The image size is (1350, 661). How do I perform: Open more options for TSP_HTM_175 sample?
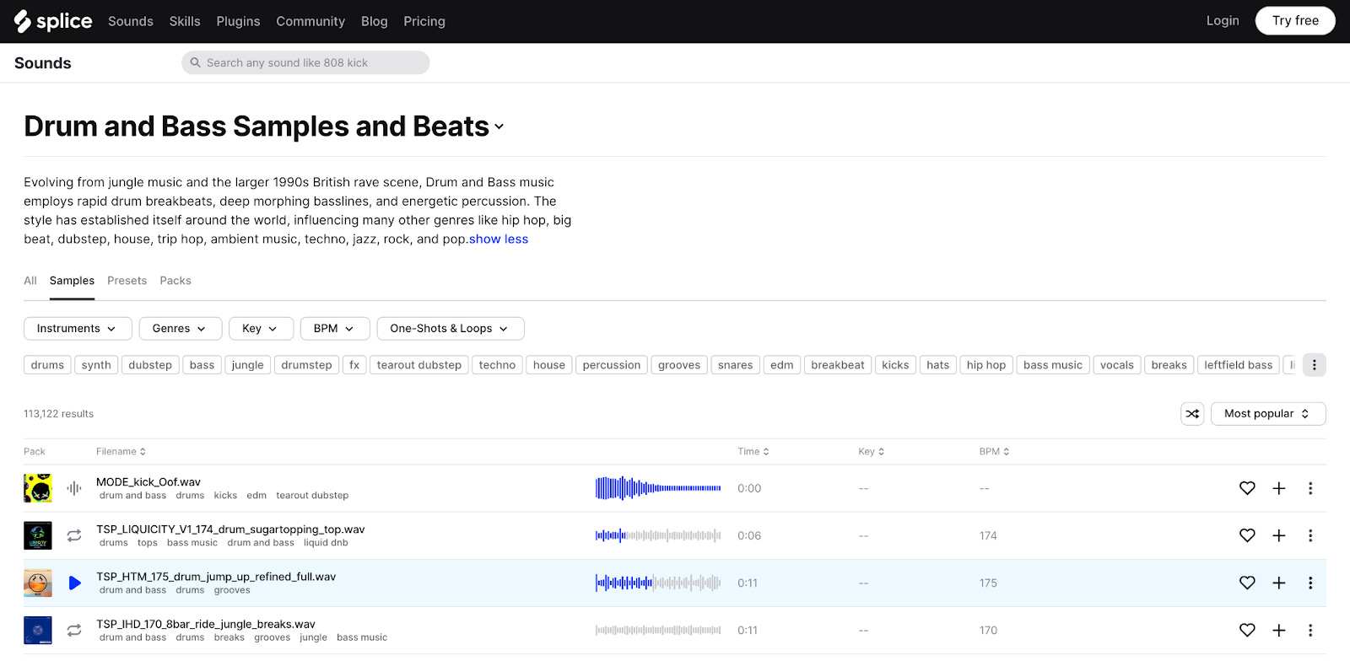(1310, 583)
